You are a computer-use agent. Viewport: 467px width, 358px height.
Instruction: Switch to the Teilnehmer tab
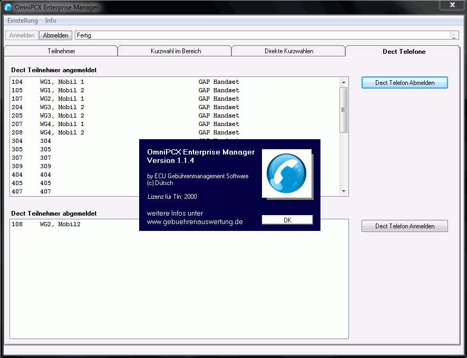[x=61, y=51]
